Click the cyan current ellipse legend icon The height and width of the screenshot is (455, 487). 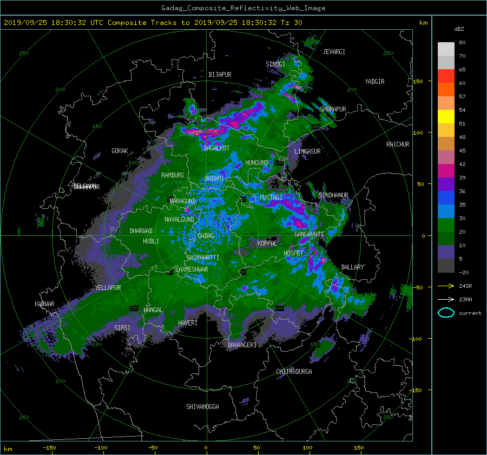pyautogui.click(x=446, y=313)
